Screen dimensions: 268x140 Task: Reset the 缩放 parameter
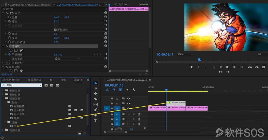point(105,21)
